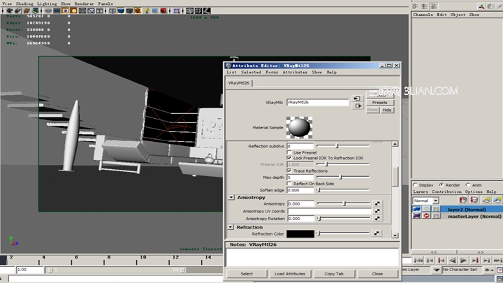503x283 pixels.
Task: Click the blue smooth shade cube icon
Action: pyautogui.click(x=121, y=10)
